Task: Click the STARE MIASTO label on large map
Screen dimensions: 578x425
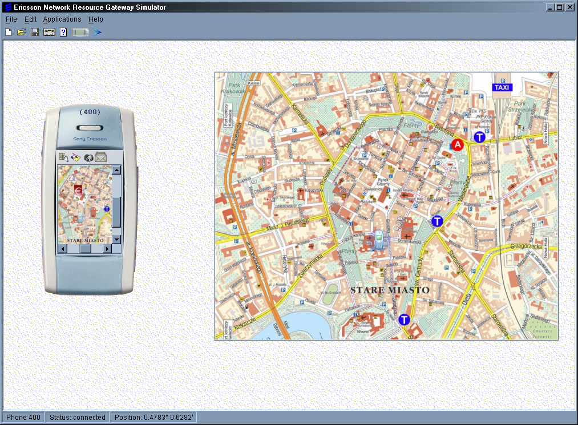Action: pos(390,290)
